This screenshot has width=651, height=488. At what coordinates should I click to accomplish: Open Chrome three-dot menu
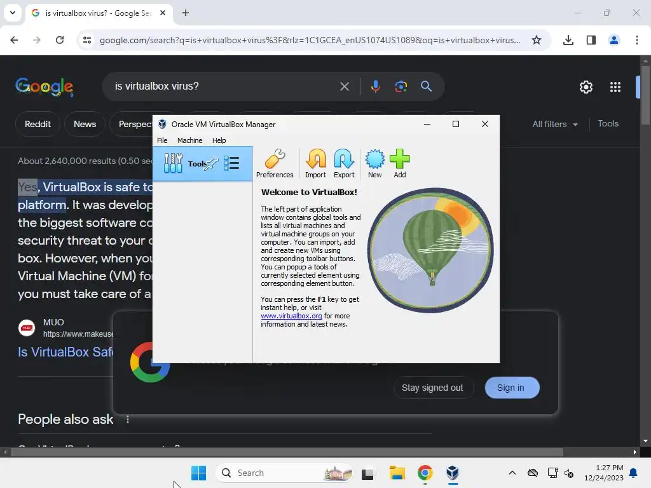pyautogui.click(x=637, y=40)
